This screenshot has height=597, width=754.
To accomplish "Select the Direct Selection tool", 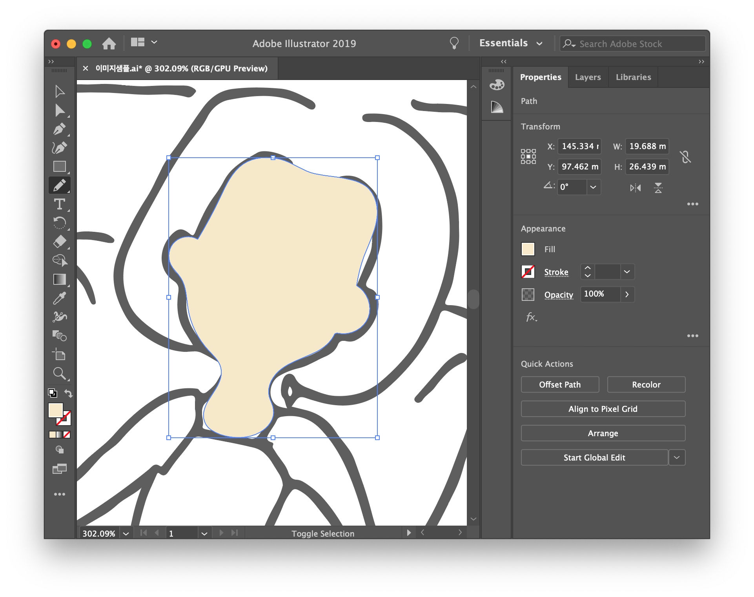I will tap(59, 111).
